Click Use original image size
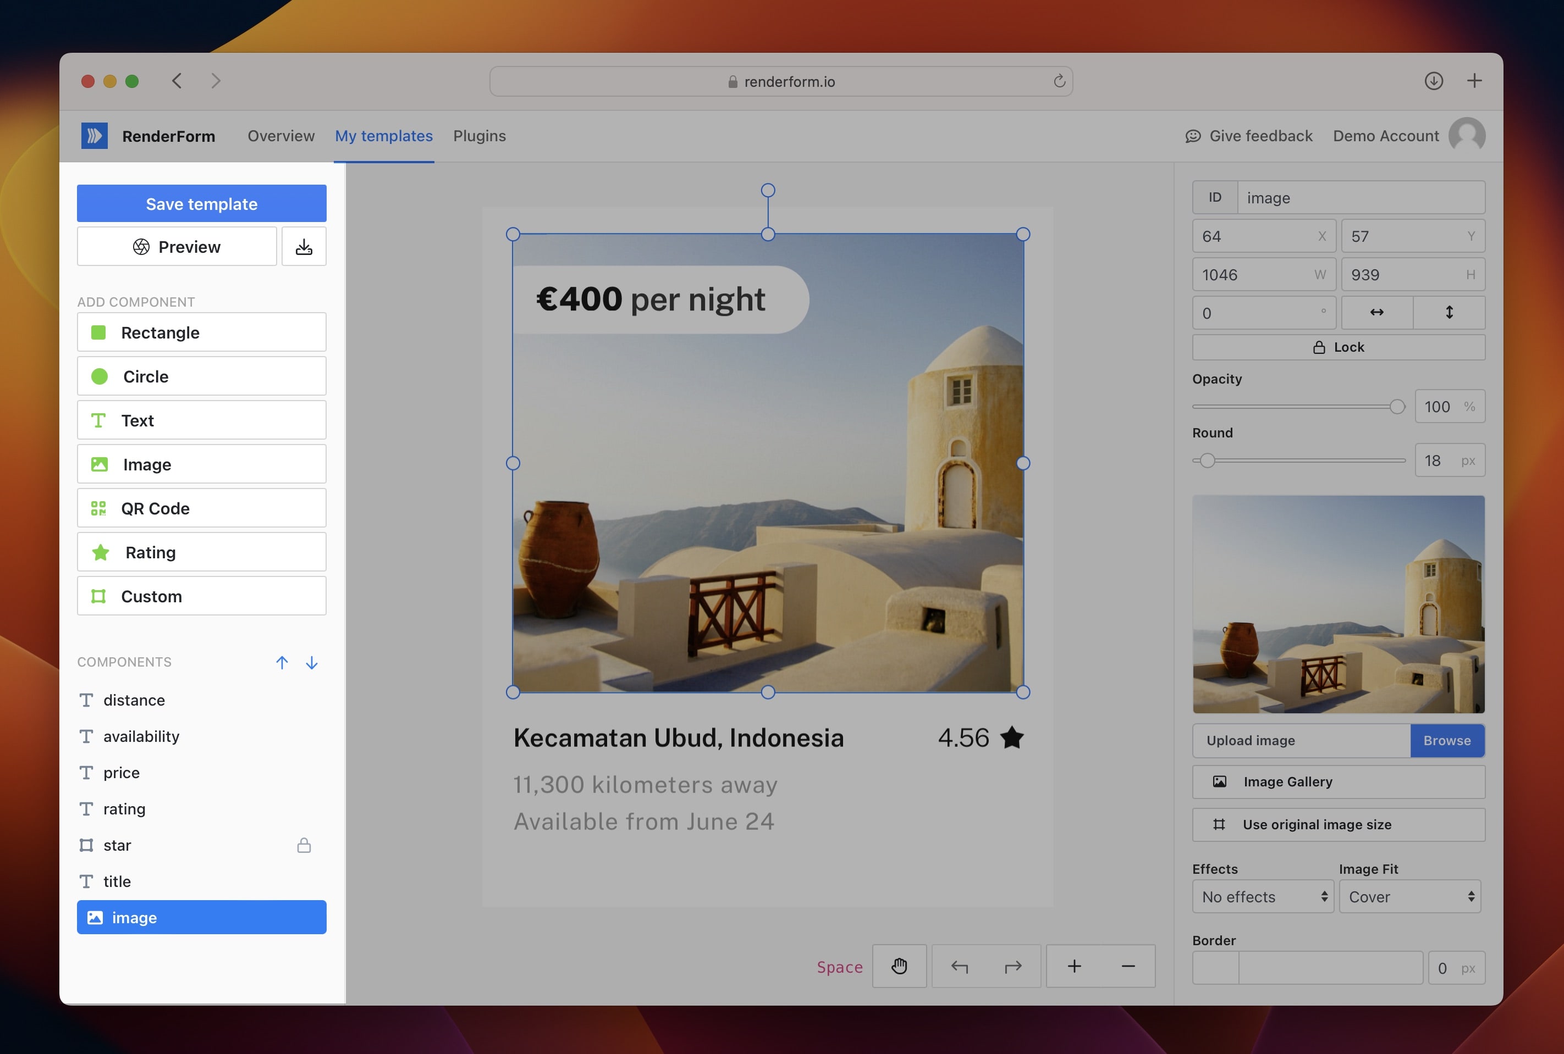The height and width of the screenshot is (1054, 1564). coord(1338,825)
